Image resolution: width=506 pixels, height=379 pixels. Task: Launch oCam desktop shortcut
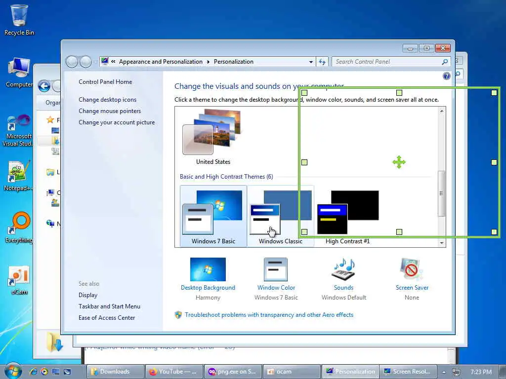click(19, 280)
